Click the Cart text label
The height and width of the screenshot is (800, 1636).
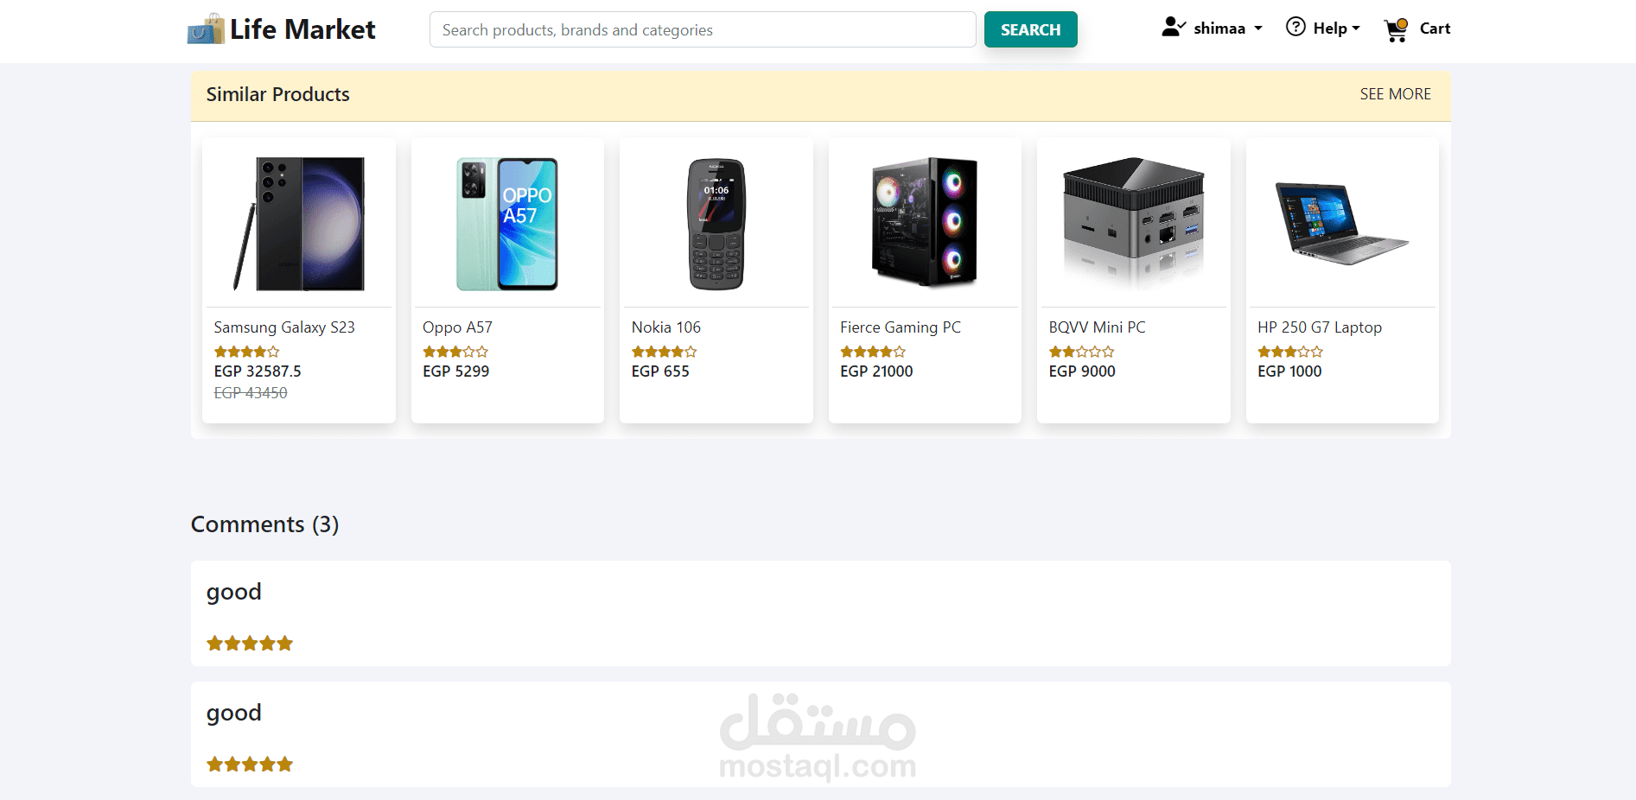point(1435,29)
